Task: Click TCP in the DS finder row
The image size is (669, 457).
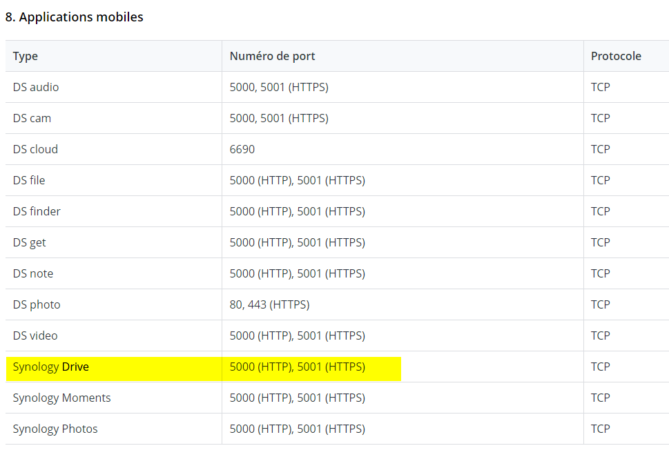Action: click(x=601, y=211)
